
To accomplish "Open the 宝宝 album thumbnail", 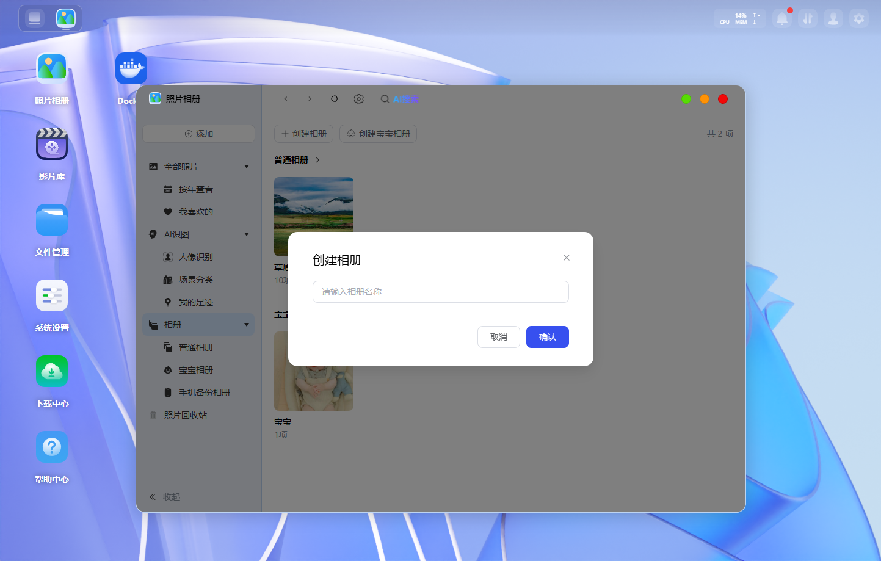I will coord(314,371).
